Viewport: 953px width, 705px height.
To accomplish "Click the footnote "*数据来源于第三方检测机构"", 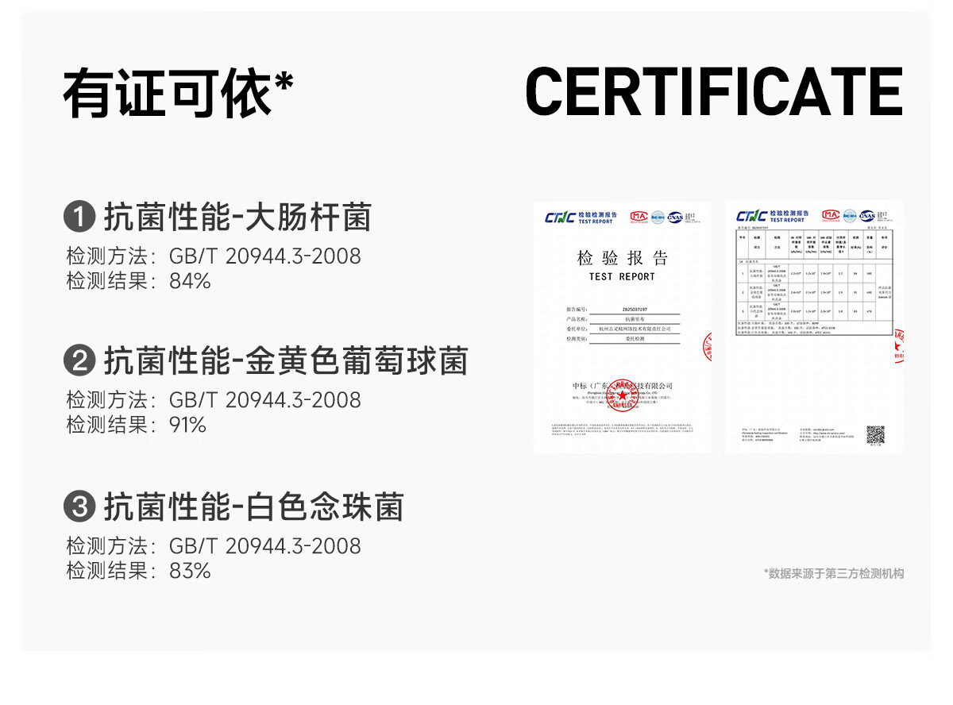I will pos(833,573).
